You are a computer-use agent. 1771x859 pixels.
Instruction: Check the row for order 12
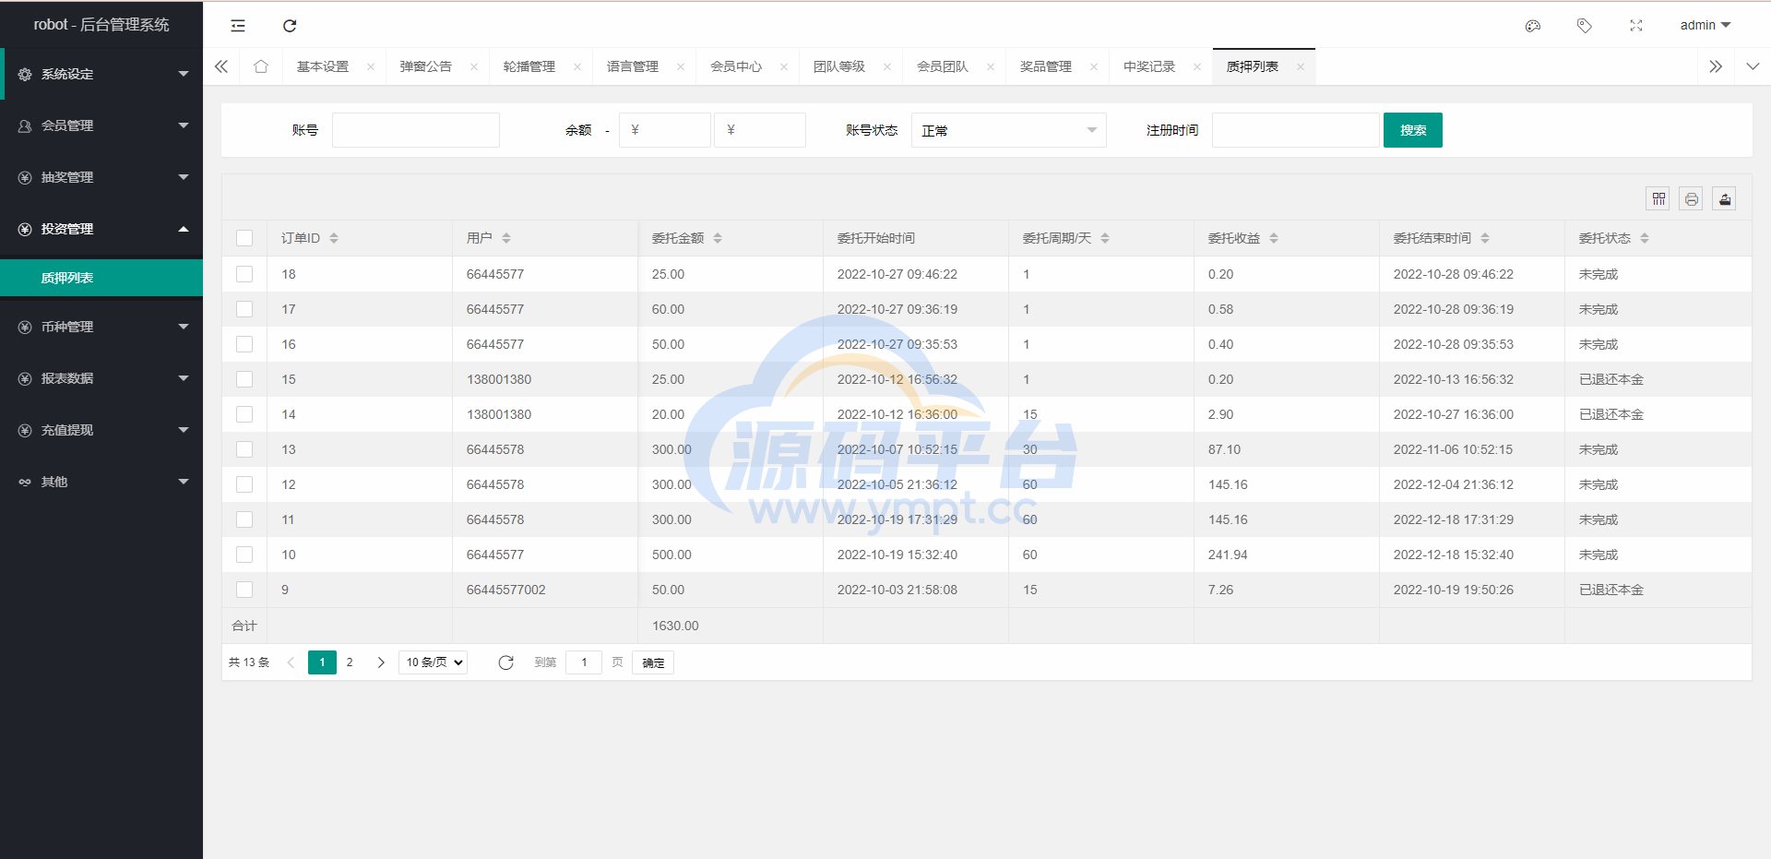(244, 484)
